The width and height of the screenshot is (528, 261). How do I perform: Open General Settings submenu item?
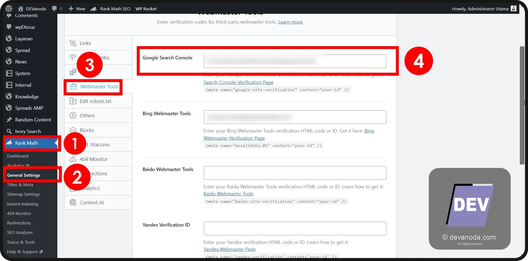tap(23, 175)
